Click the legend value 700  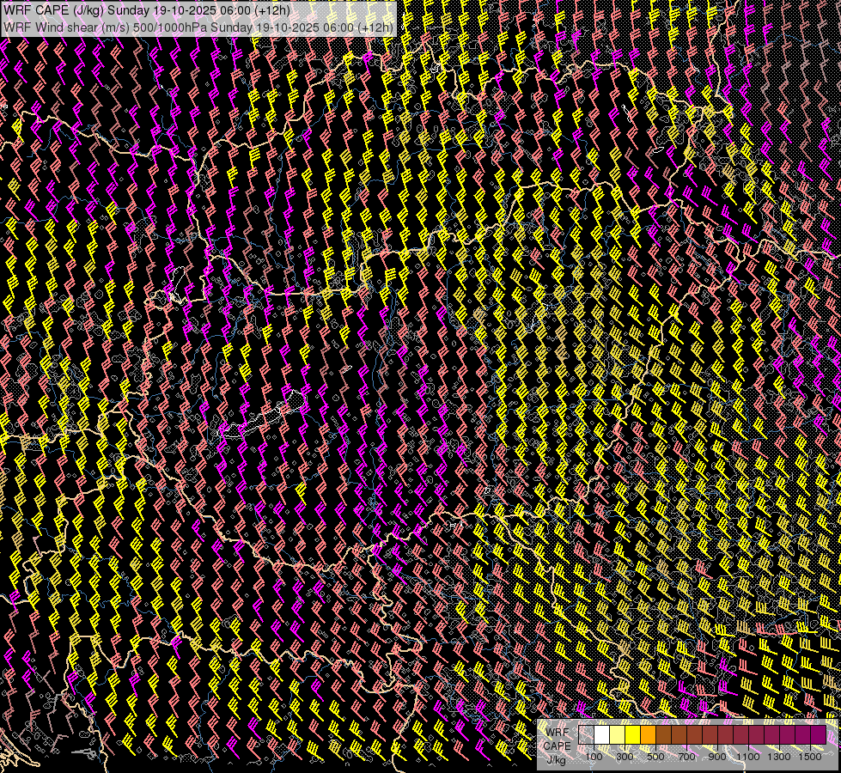point(686,757)
